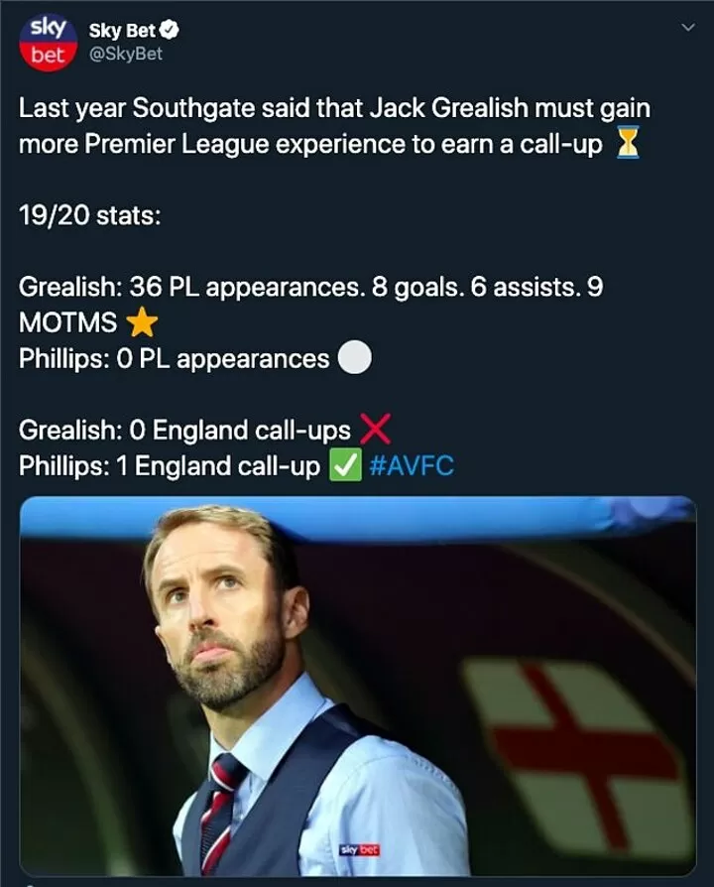714x887 pixels.
Task: Click the white circle emoji
Action: [355, 358]
